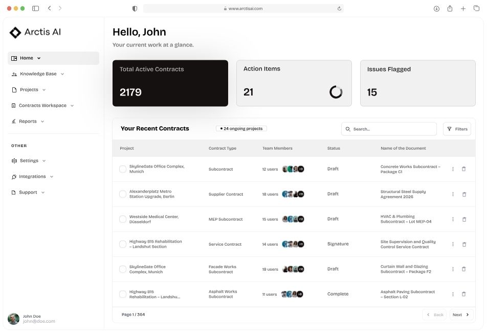Click the Arctis AI diamond logo
Screen dimensions: 487x333
pyautogui.click(x=15, y=32)
